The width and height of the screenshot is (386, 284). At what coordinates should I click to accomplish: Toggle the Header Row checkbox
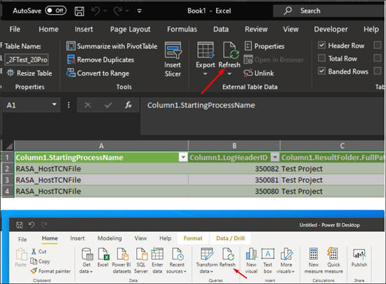[x=321, y=46]
